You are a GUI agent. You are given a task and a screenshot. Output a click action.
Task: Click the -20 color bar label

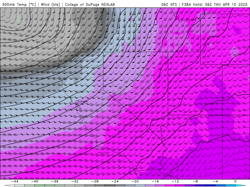pos(135,181)
